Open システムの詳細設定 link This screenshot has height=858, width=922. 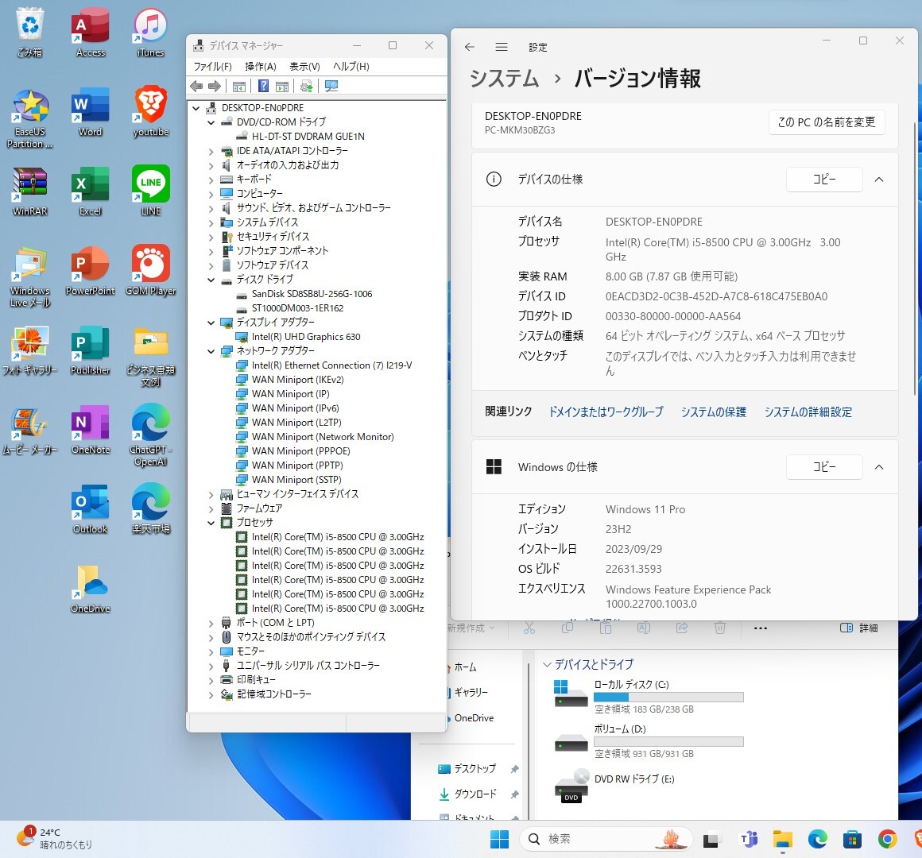point(808,412)
